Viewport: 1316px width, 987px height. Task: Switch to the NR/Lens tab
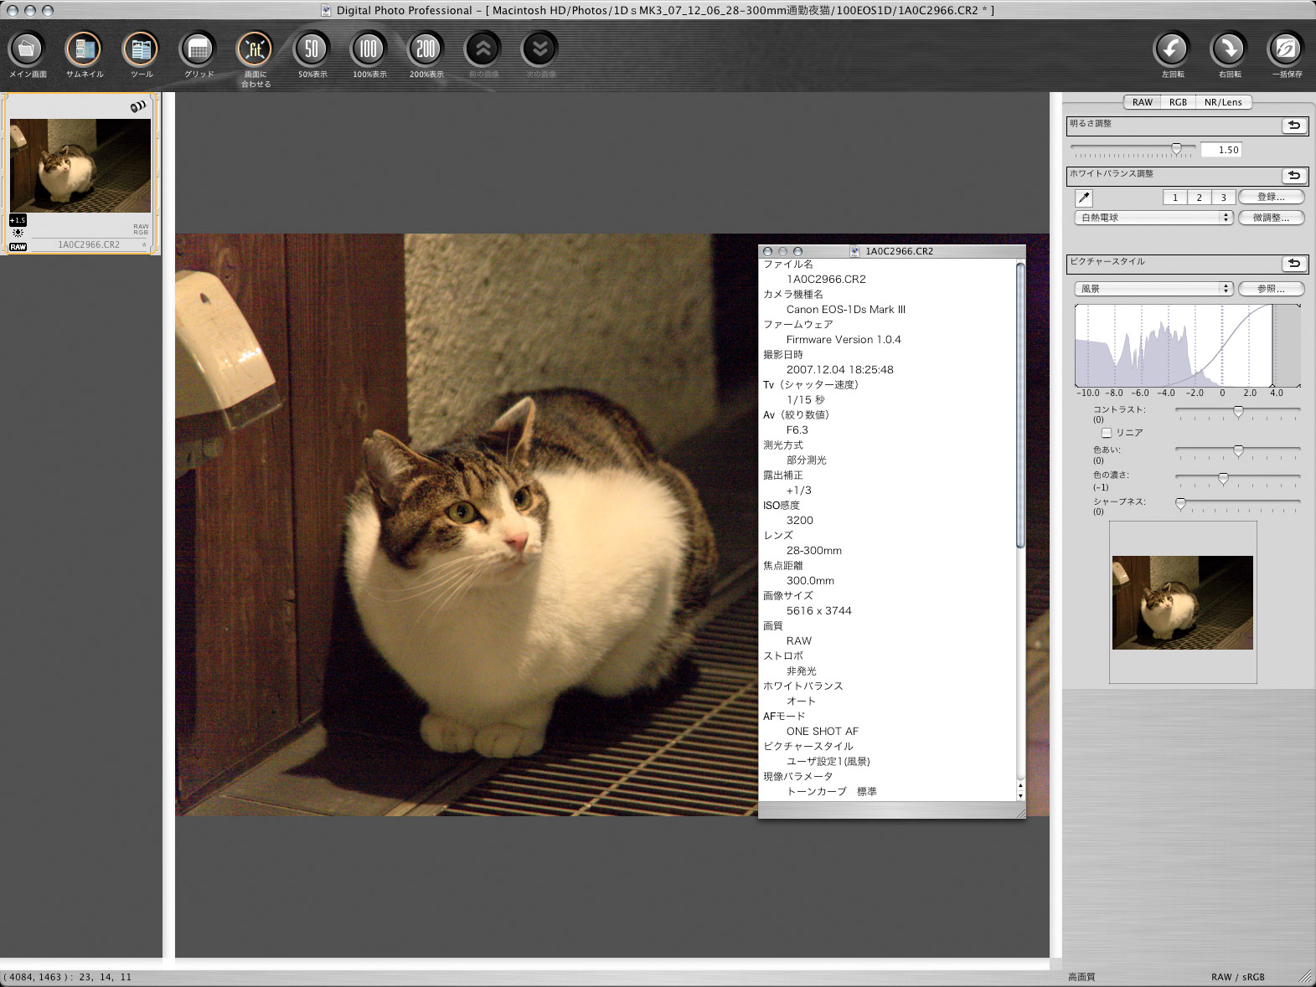(x=1223, y=102)
